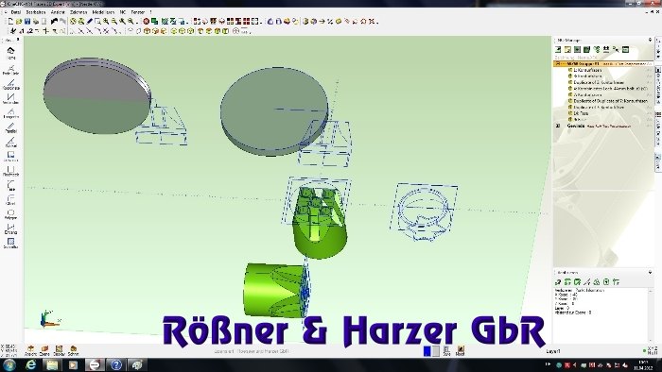
Task: Click the Open file folder icon
Action: [x=19, y=21]
